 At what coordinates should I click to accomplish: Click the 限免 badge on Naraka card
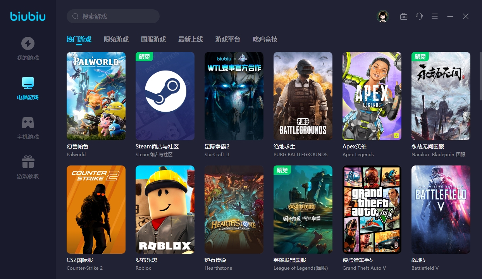(420, 57)
